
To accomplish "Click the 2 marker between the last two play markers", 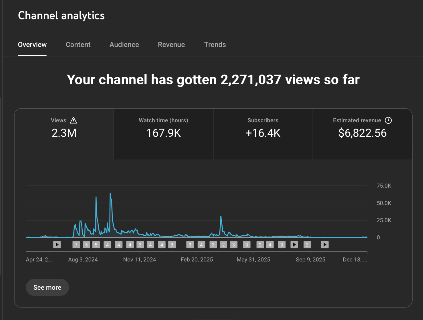I will (307, 245).
